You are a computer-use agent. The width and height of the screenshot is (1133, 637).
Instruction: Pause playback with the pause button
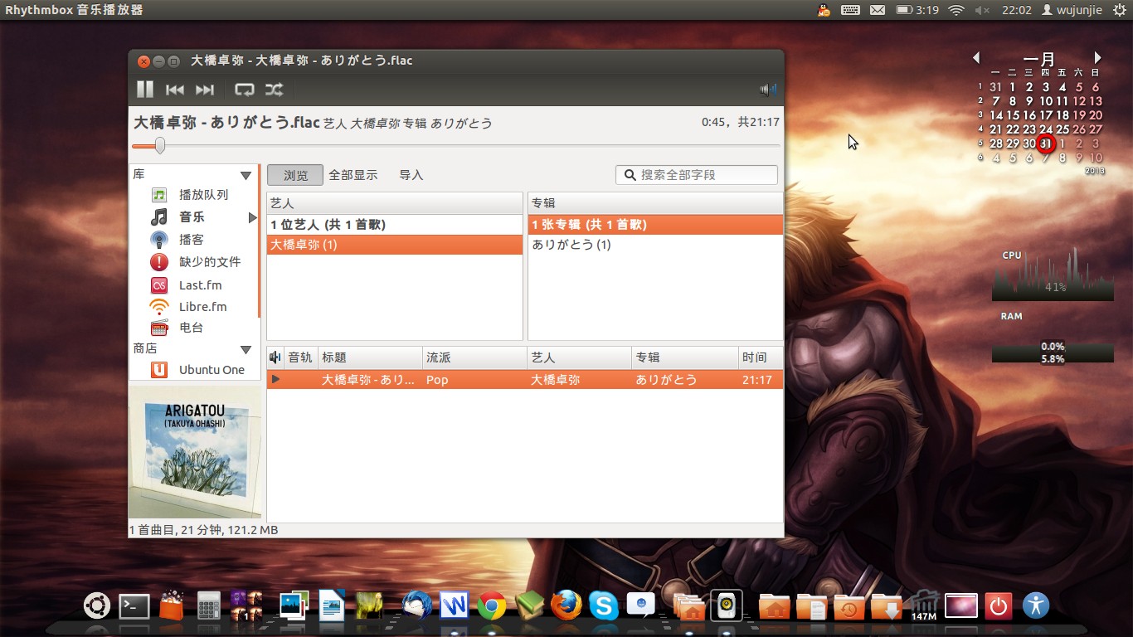[145, 90]
